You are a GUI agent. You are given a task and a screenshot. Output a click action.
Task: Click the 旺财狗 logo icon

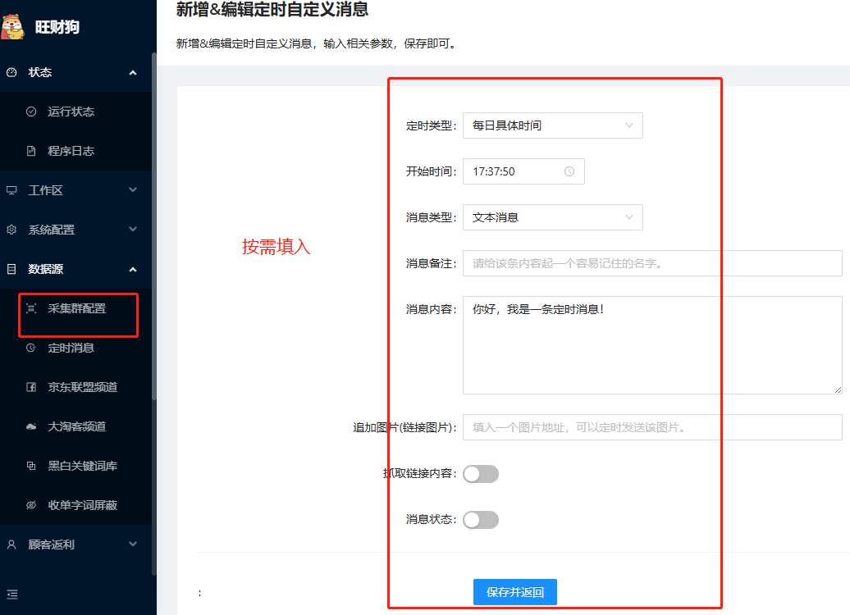13,26
